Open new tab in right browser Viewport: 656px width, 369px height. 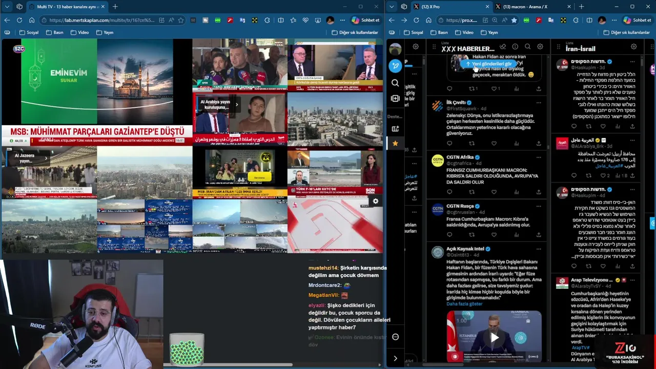coord(581,7)
